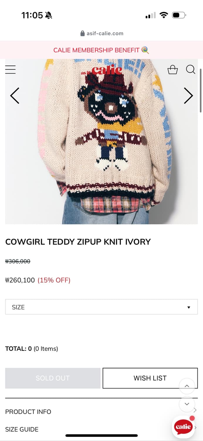This screenshot has height=441, width=203.
Task: Jump to page top with up-arrow circle
Action: (x=187, y=386)
